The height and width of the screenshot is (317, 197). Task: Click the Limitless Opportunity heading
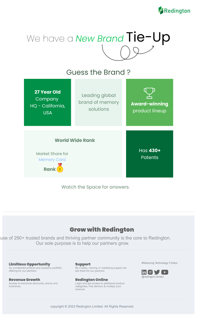click(30, 264)
